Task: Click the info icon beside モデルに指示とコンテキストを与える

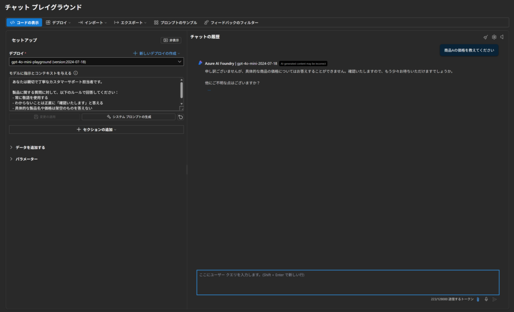Action: pyautogui.click(x=75, y=72)
